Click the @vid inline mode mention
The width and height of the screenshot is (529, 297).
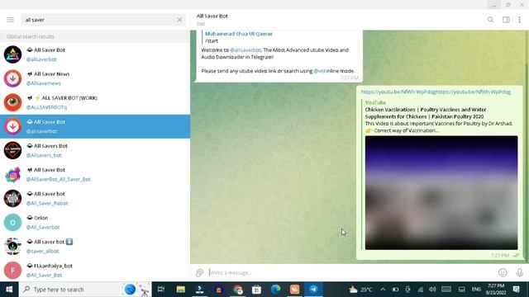[x=319, y=71]
